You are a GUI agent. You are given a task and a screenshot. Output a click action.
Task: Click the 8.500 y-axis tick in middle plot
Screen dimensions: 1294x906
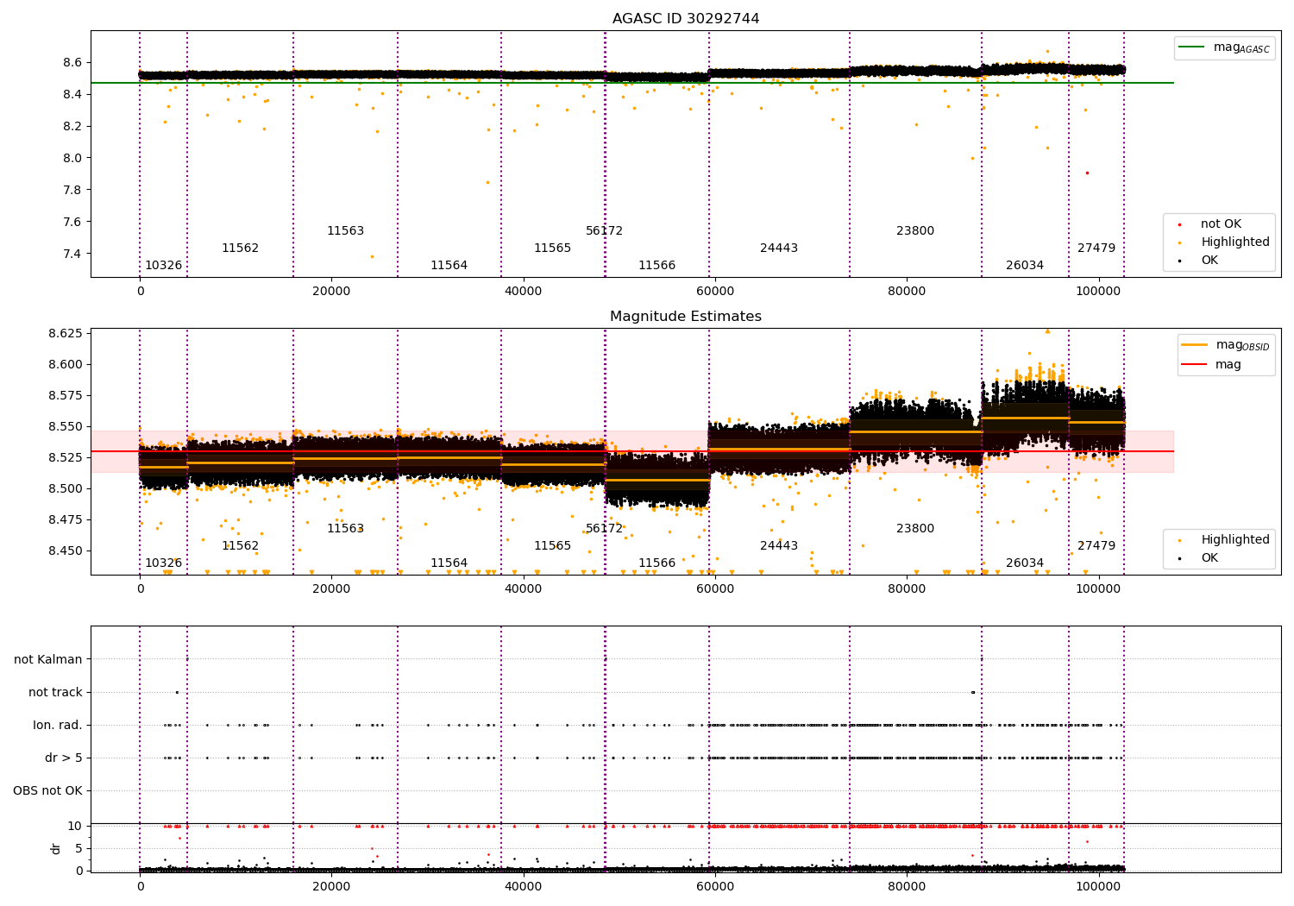(64, 488)
